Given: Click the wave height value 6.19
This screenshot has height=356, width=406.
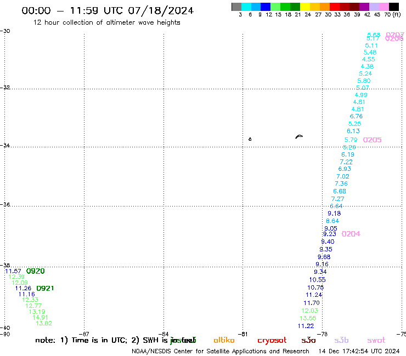Looking at the screenshot, I should coord(348,154).
